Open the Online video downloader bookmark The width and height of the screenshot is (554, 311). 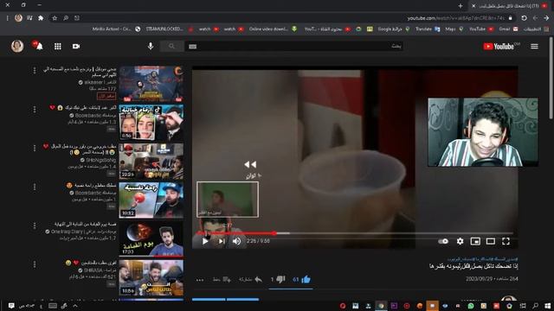tap(273, 29)
